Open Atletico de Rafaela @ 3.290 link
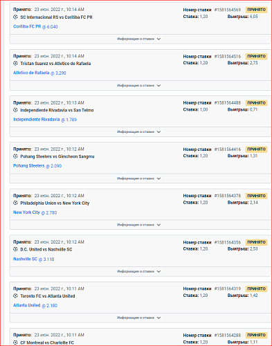This screenshot has width=272, height=346. (x=39, y=73)
